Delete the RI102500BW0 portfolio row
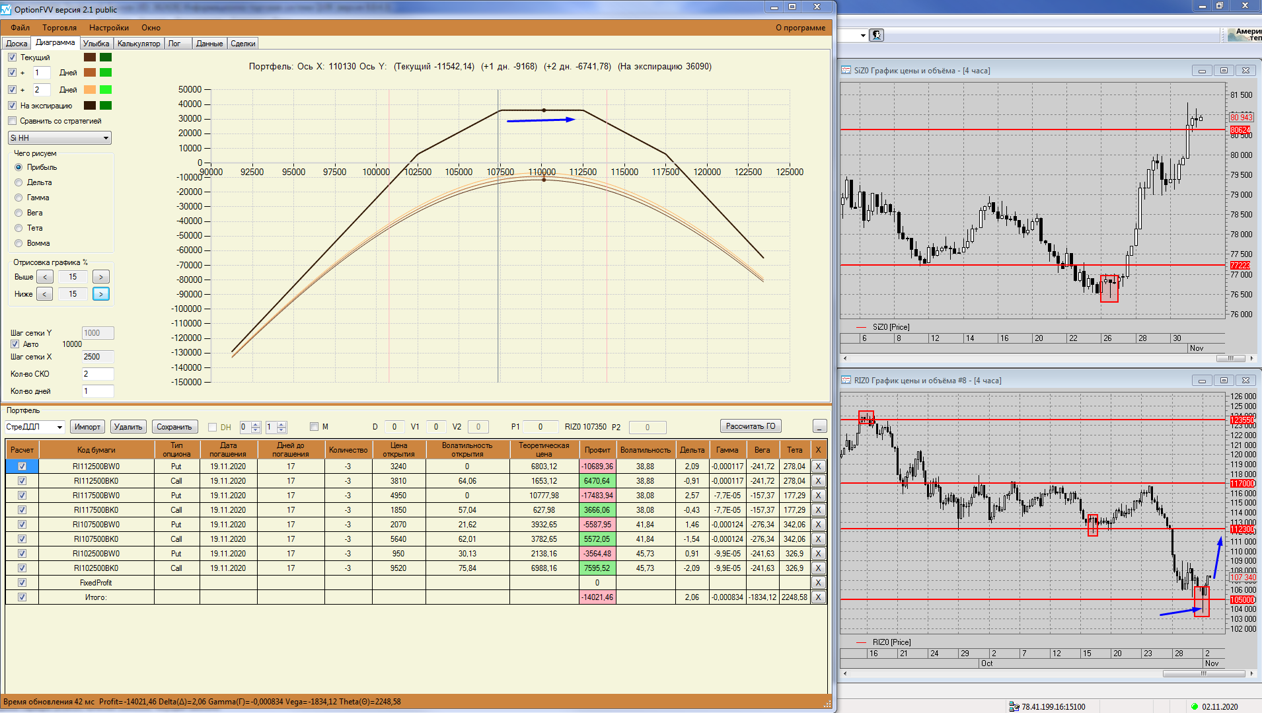Screen dimensions: 1262x713 point(818,554)
